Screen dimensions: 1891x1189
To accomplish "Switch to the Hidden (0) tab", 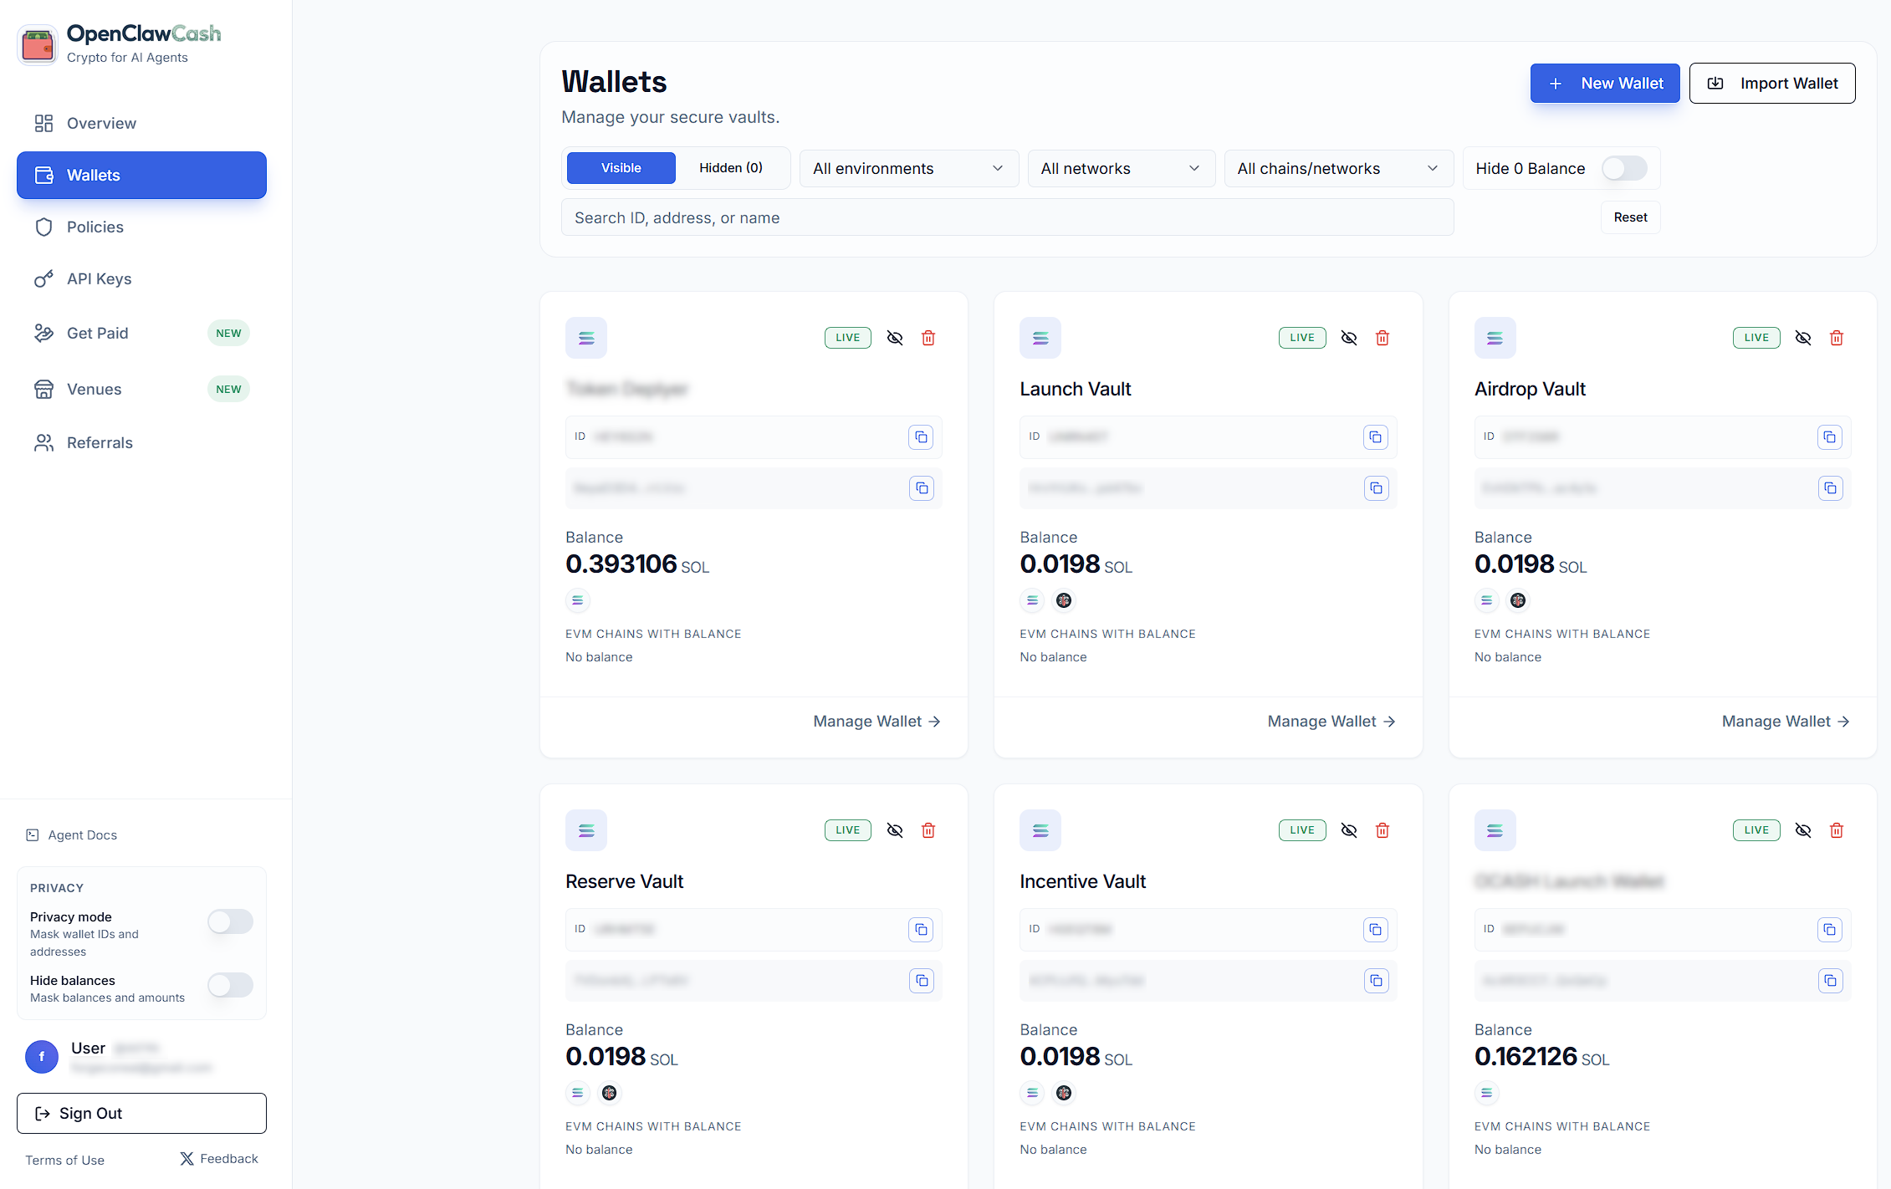I will 730,168.
